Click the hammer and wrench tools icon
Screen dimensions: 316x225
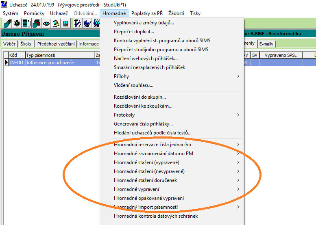click(78, 23)
